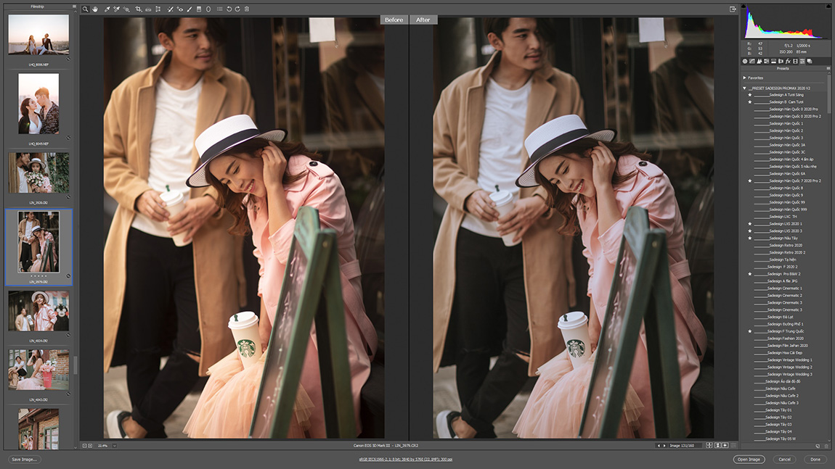Cycle the Before/After view mode icon
The image size is (835, 469).
tap(709, 445)
